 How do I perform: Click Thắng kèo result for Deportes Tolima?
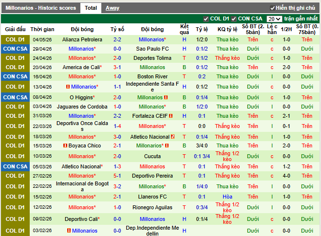tap(227, 58)
